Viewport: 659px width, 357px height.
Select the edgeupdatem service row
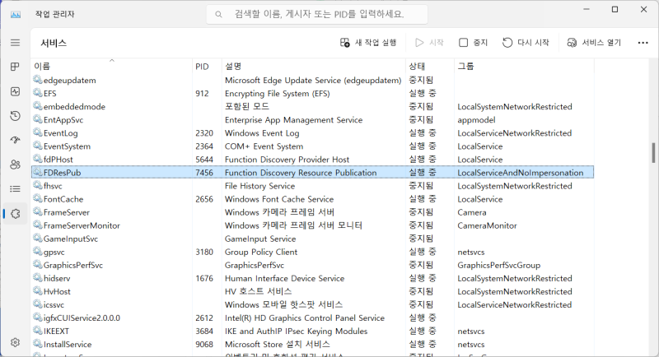tap(313, 80)
